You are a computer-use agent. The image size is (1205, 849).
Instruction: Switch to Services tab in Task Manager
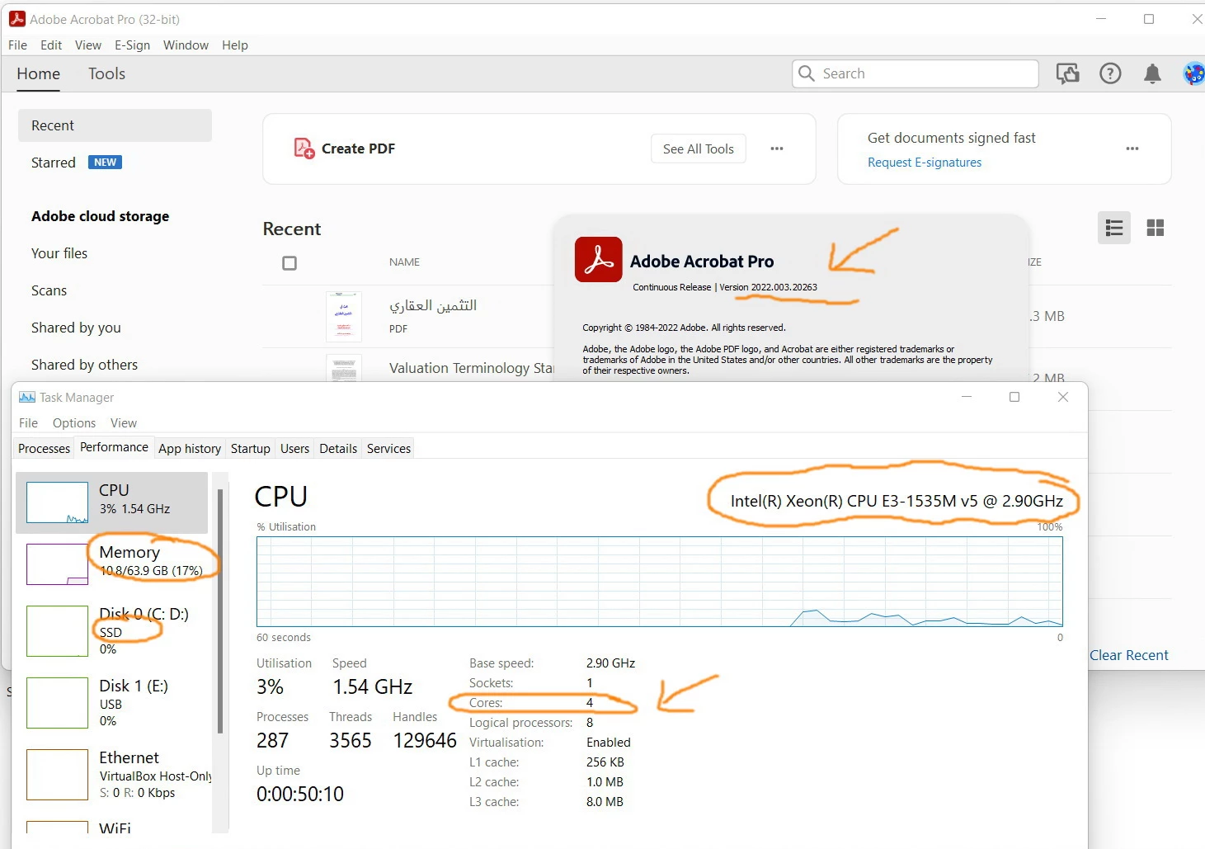[388, 449]
